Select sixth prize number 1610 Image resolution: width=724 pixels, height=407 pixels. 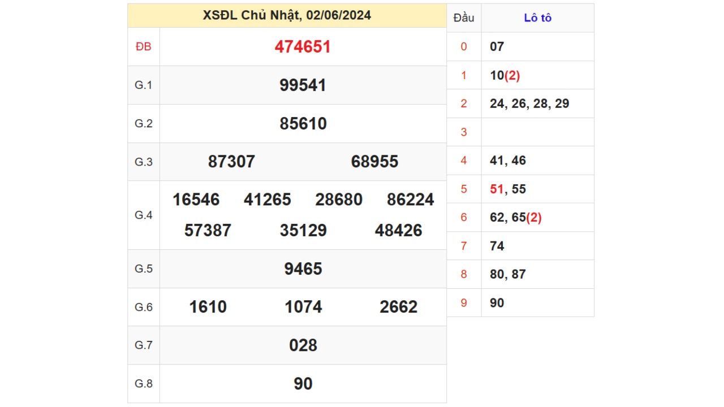pyautogui.click(x=208, y=308)
